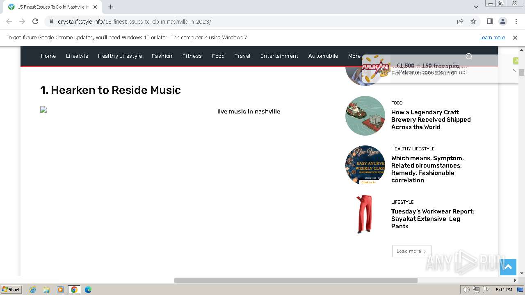Close the Vulkan casino ad popup
The width and height of the screenshot is (525, 295).
tap(514, 70)
